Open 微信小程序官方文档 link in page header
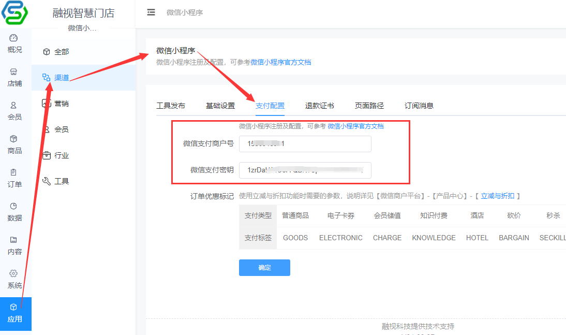Screen dimensions: 566x335 click(281, 62)
